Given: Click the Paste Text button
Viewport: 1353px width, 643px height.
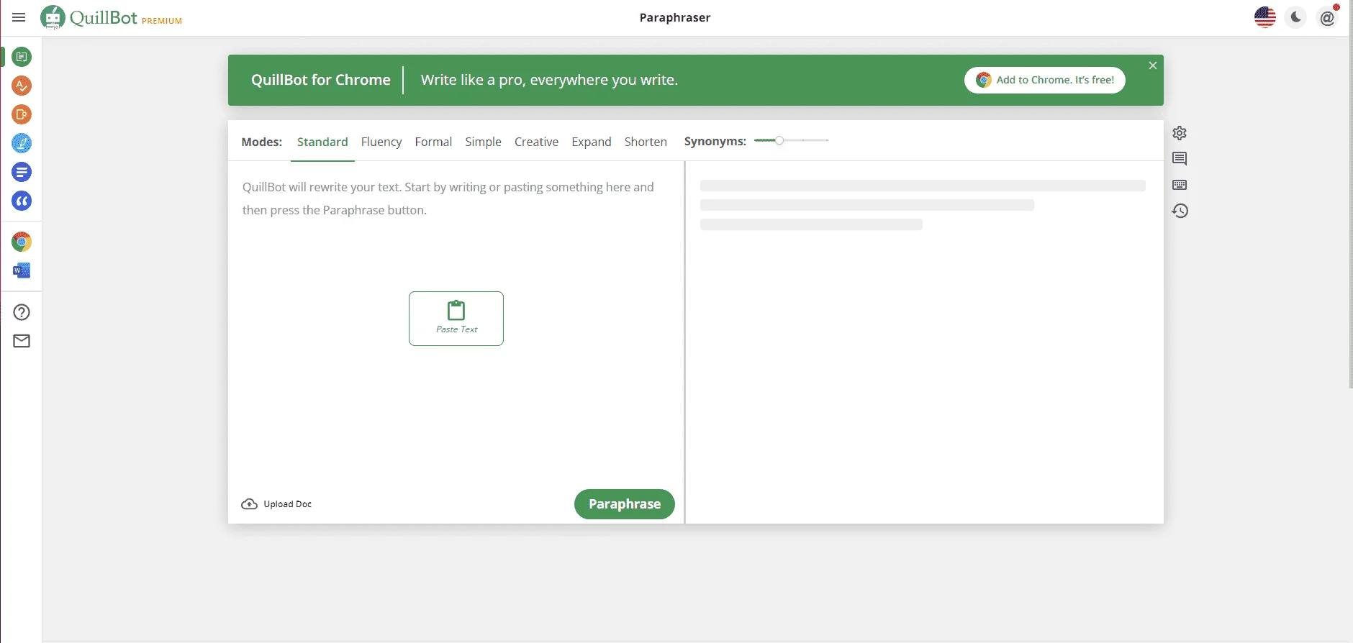Looking at the screenshot, I should click(456, 319).
